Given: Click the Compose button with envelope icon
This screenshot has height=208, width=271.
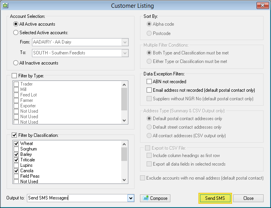Looking at the screenshot, I should click(x=155, y=198).
